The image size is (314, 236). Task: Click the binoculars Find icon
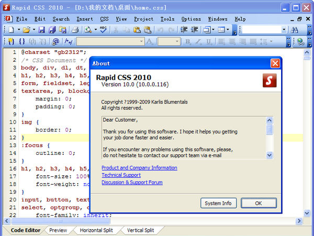click(295, 30)
